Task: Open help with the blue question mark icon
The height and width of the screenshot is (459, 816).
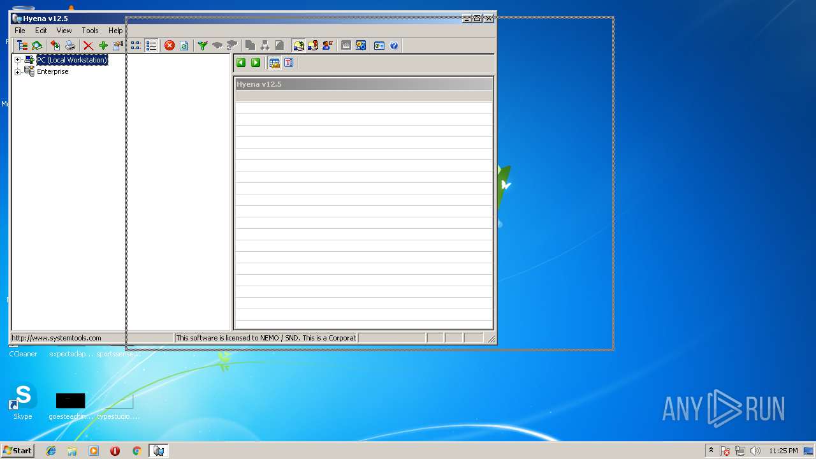Action: coord(394,45)
